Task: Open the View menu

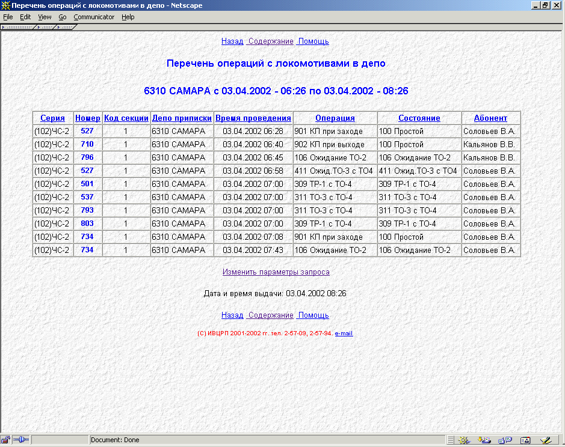Action: pos(45,17)
